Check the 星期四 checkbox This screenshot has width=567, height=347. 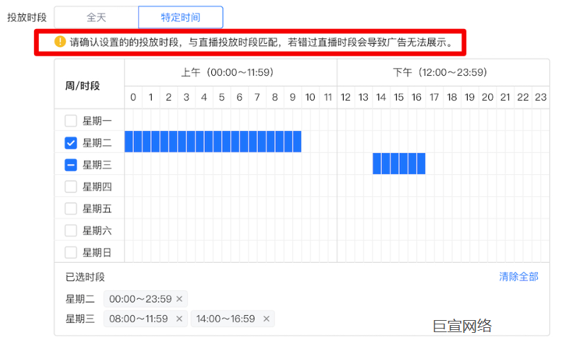click(x=71, y=187)
